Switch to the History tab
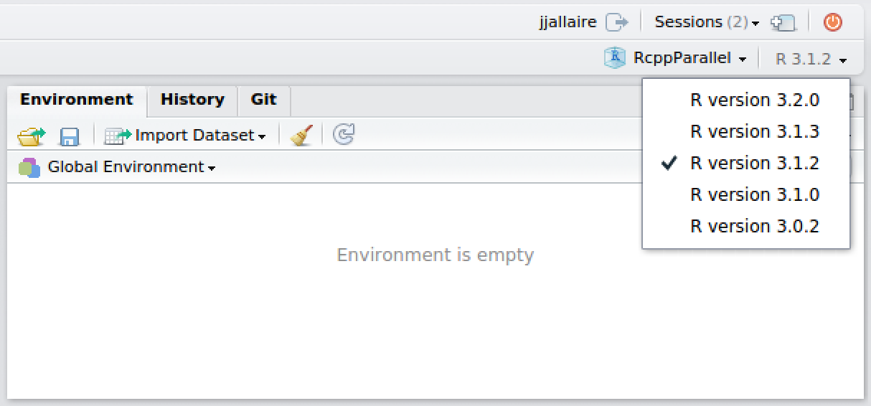This screenshot has height=406, width=871. click(x=192, y=100)
